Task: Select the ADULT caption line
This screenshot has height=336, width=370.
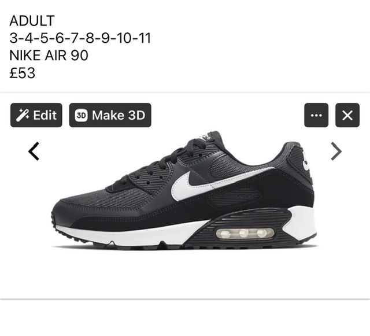Action: coord(32,21)
